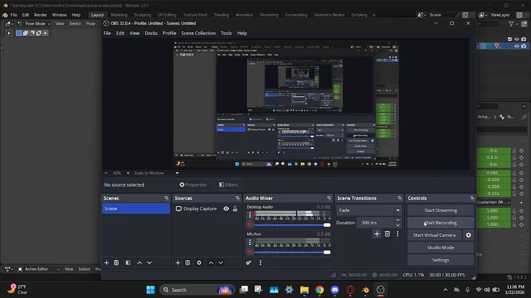
Task: Open Discord from the taskbar
Action: [335, 290]
